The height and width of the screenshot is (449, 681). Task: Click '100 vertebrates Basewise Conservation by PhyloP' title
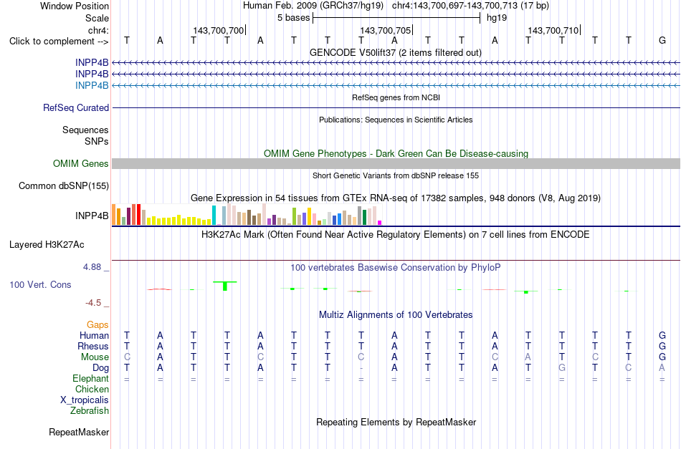pyautogui.click(x=396, y=268)
